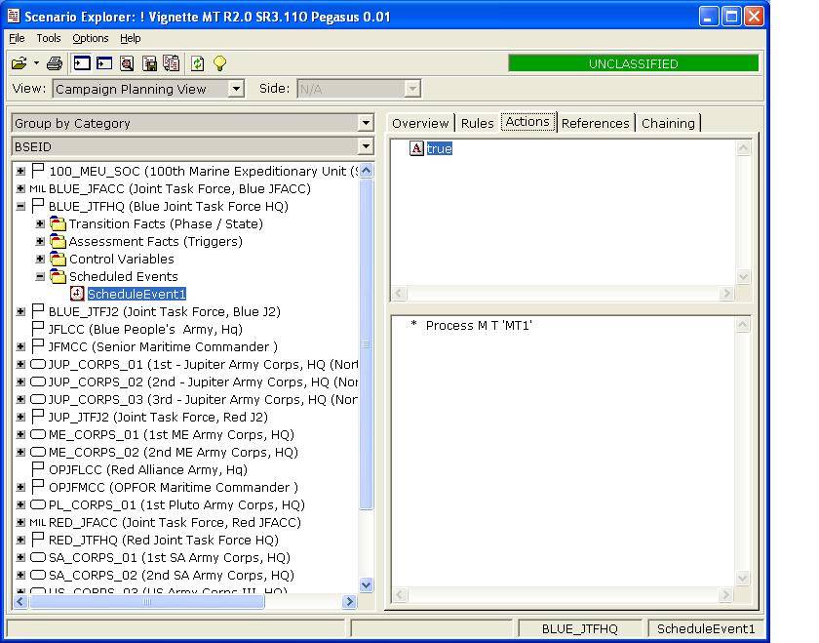Open the BSEID dropdown
Screen dimensions: 819x643
pos(366,147)
